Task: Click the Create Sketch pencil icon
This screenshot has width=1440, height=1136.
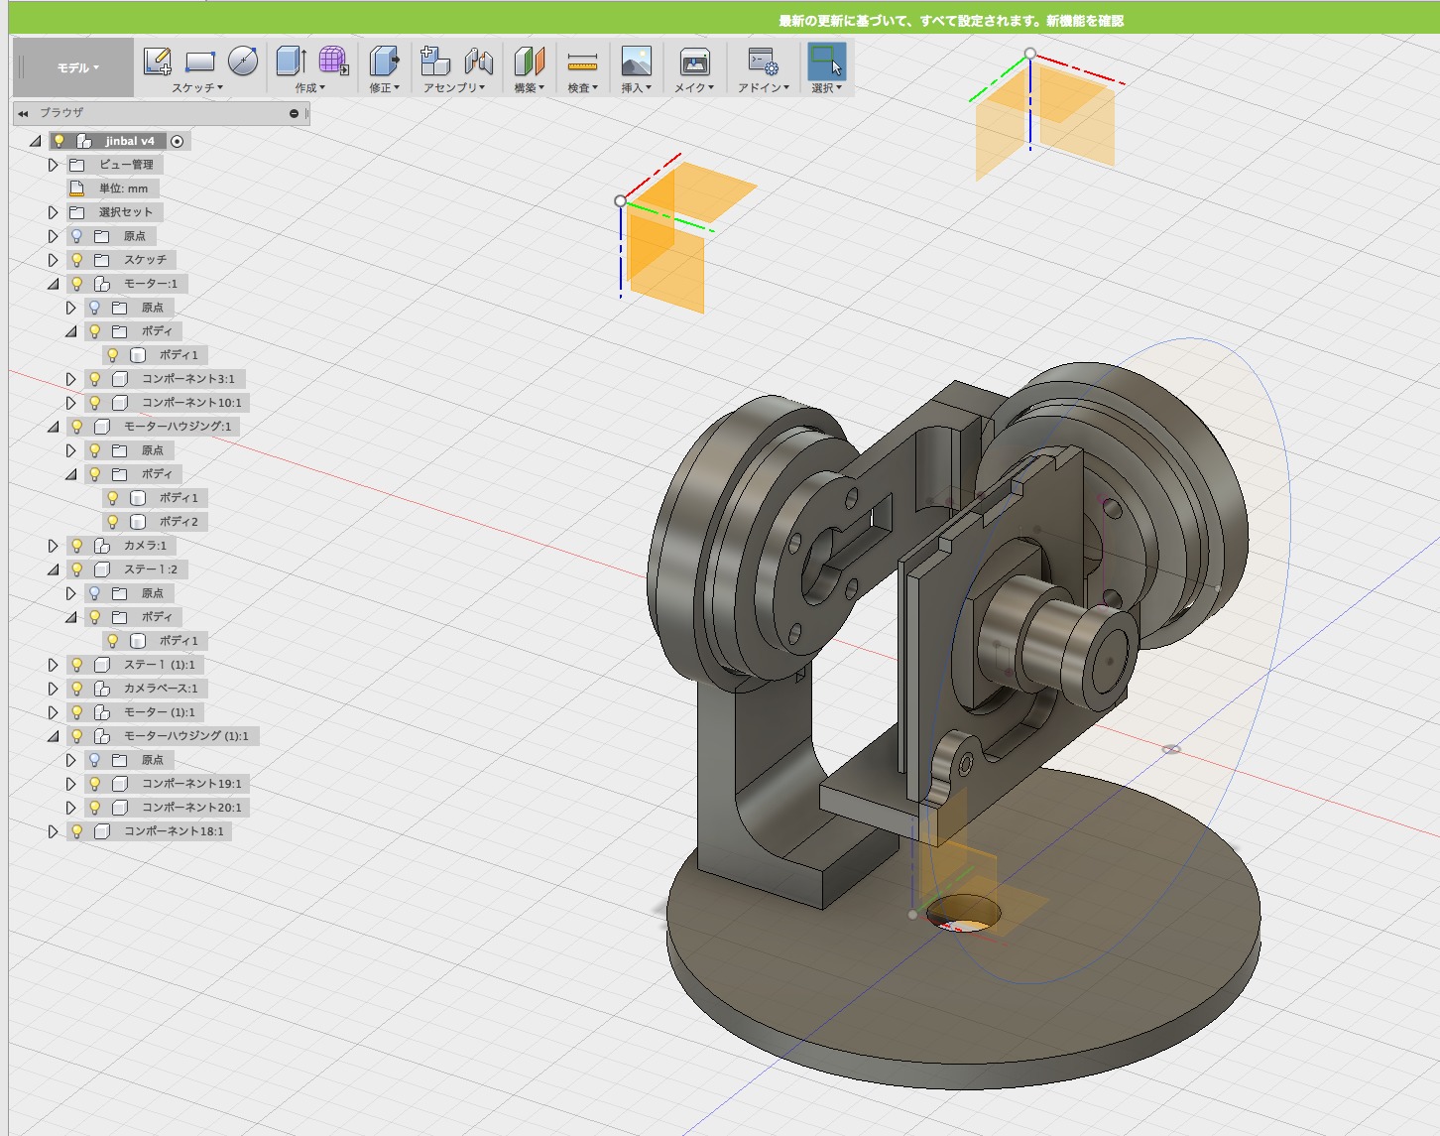Action: click(x=157, y=62)
